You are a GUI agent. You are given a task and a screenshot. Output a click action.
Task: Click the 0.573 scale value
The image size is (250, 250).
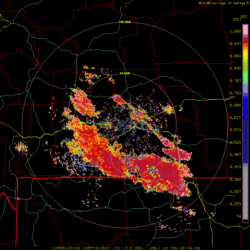235,130
